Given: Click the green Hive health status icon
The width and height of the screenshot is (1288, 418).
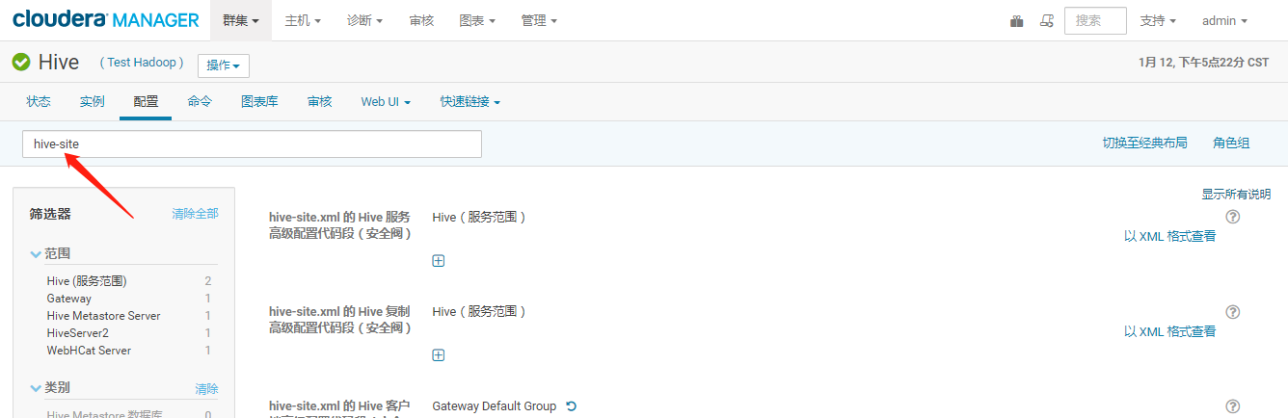Looking at the screenshot, I should [x=21, y=63].
